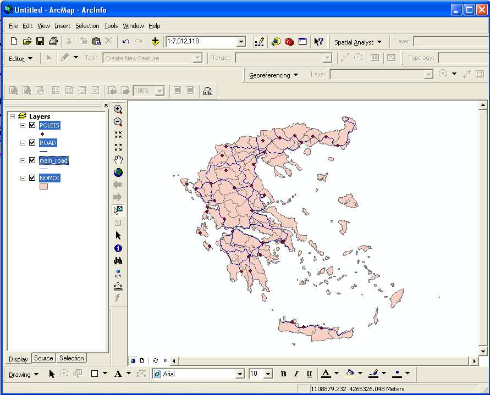Open the map scale dropdown
The image size is (490, 395).
(241, 42)
